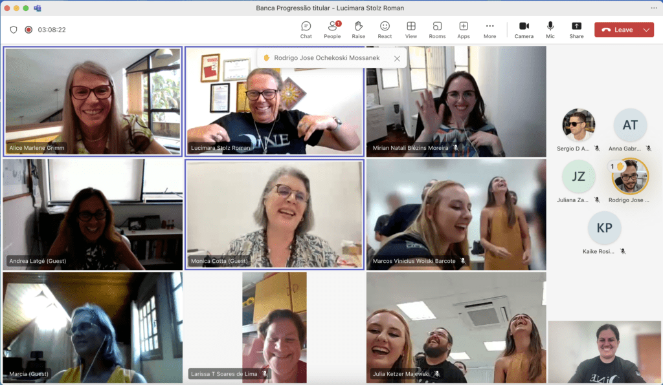
Task: Open the More actions menu
Action: point(489,29)
